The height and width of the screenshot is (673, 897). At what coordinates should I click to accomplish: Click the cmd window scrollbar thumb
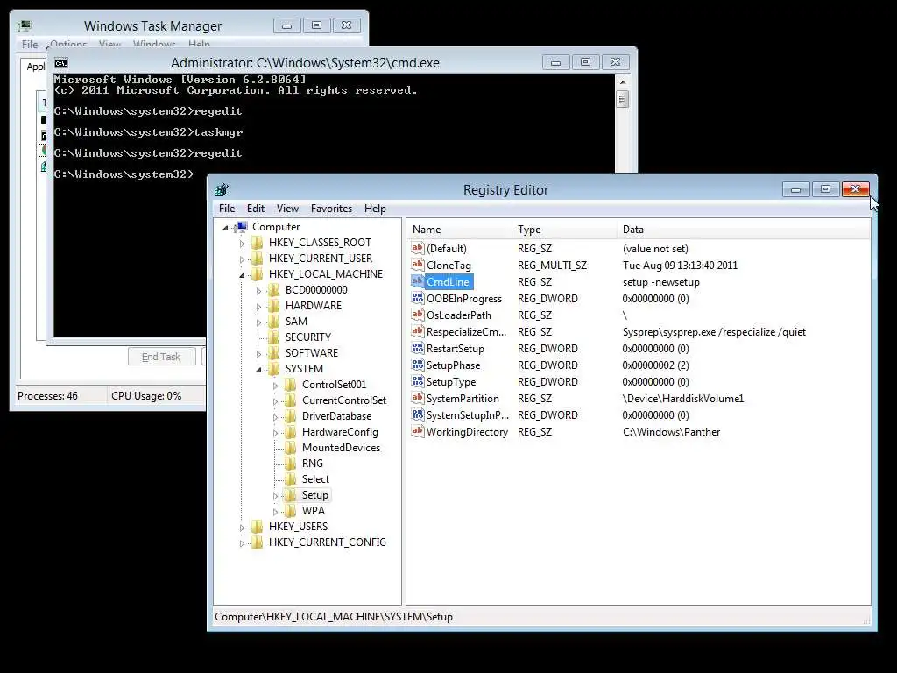[x=623, y=99]
